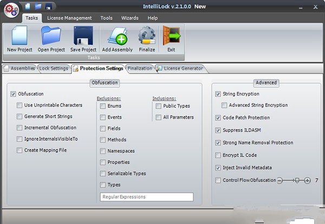Image resolution: width=325 pixels, height=224 pixels.
Task: Check the Fields exclusion
Action: point(103,128)
